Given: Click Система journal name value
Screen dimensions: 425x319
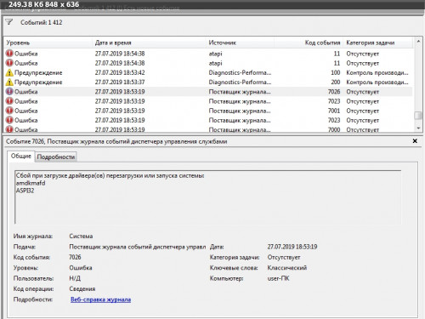Looking at the screenshot, I should coord(81,236).
